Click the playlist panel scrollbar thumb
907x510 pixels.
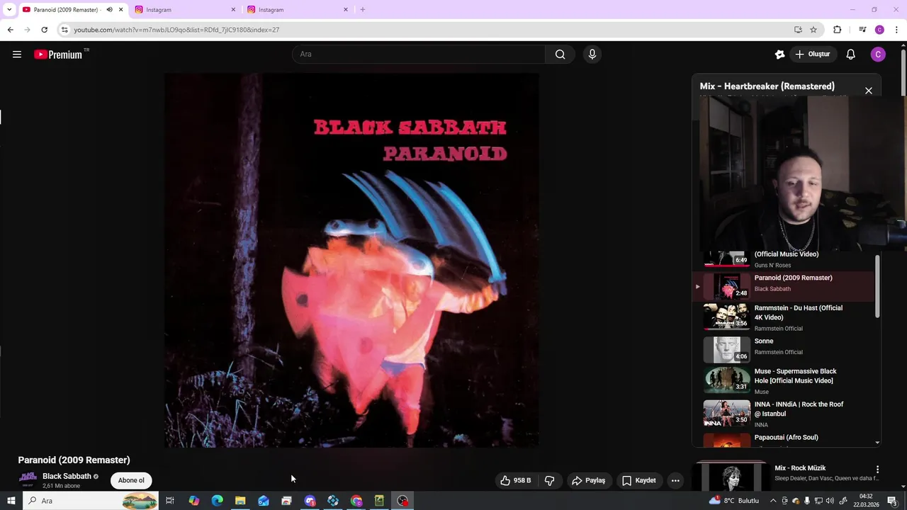tap(877, 286)
